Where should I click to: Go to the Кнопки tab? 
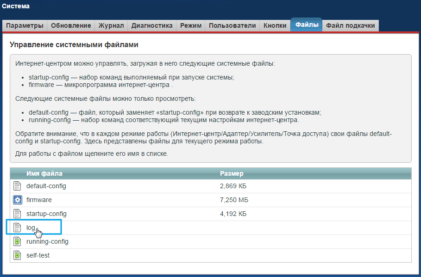tap(275, 26)
